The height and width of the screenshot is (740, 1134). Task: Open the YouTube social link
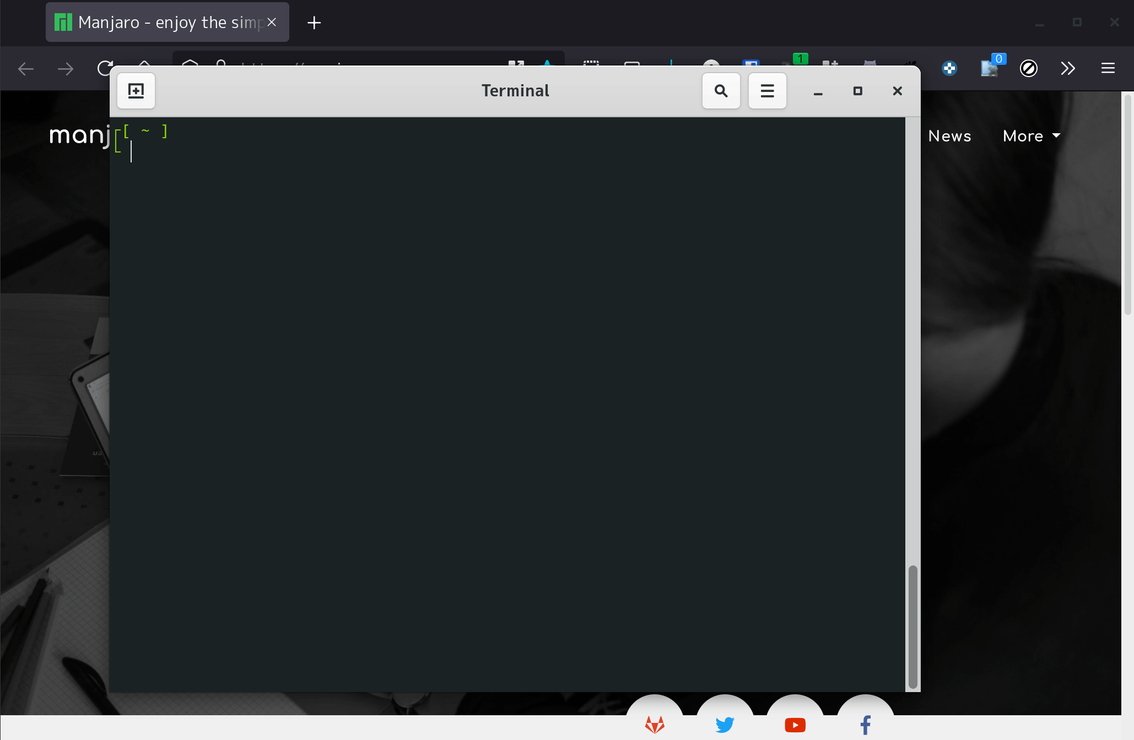click(x=795, y=724)
